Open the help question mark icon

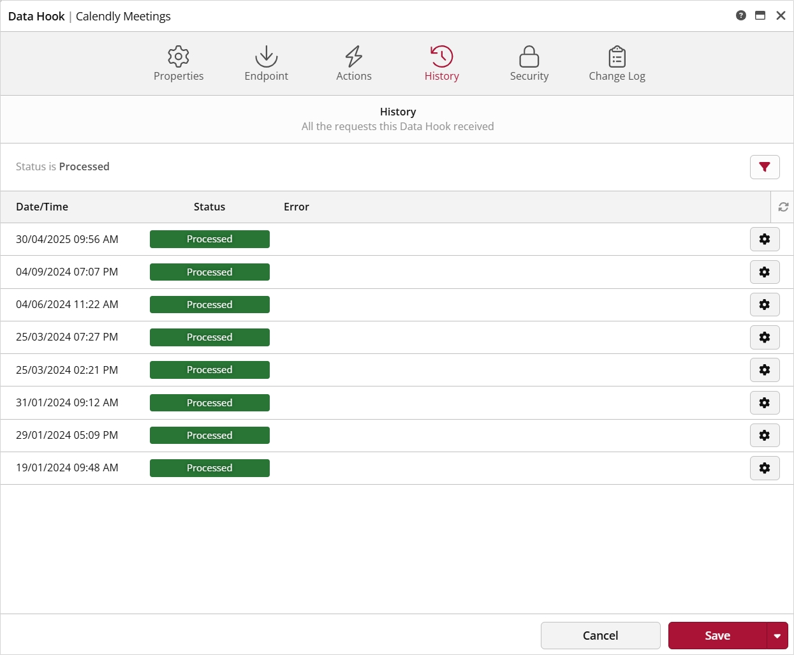pyautogui.click(x=741, y=15)
